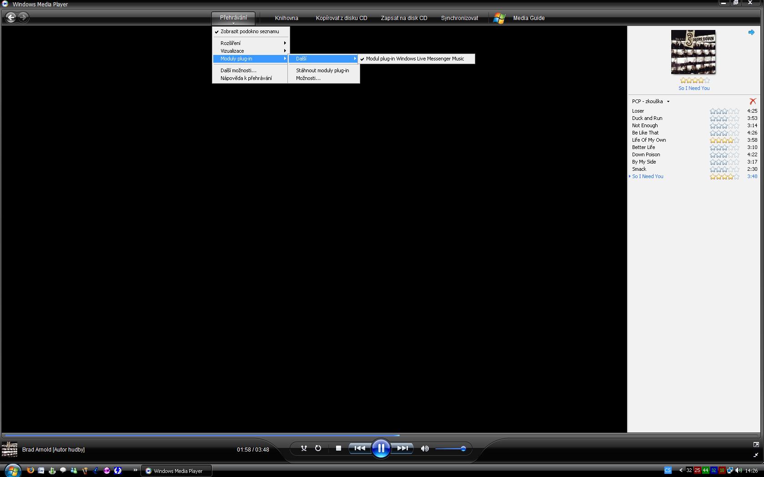Select the track Not Enough
Screen dimensions: 764x477
645,125
